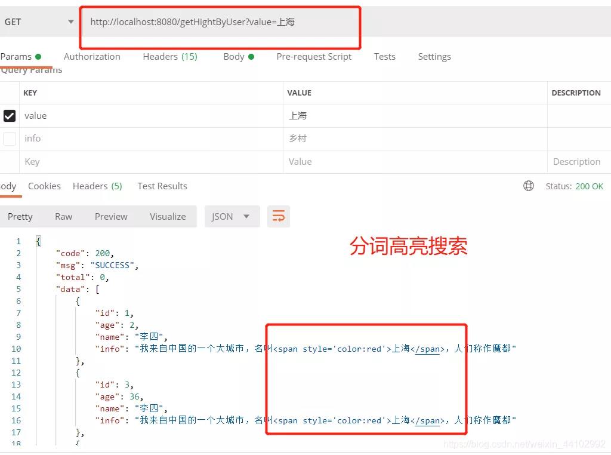The width and height of the screenshot is (611, 455).
Task: Click the empty Description input field
Action: pyautogui.click(x=579, y=161)
